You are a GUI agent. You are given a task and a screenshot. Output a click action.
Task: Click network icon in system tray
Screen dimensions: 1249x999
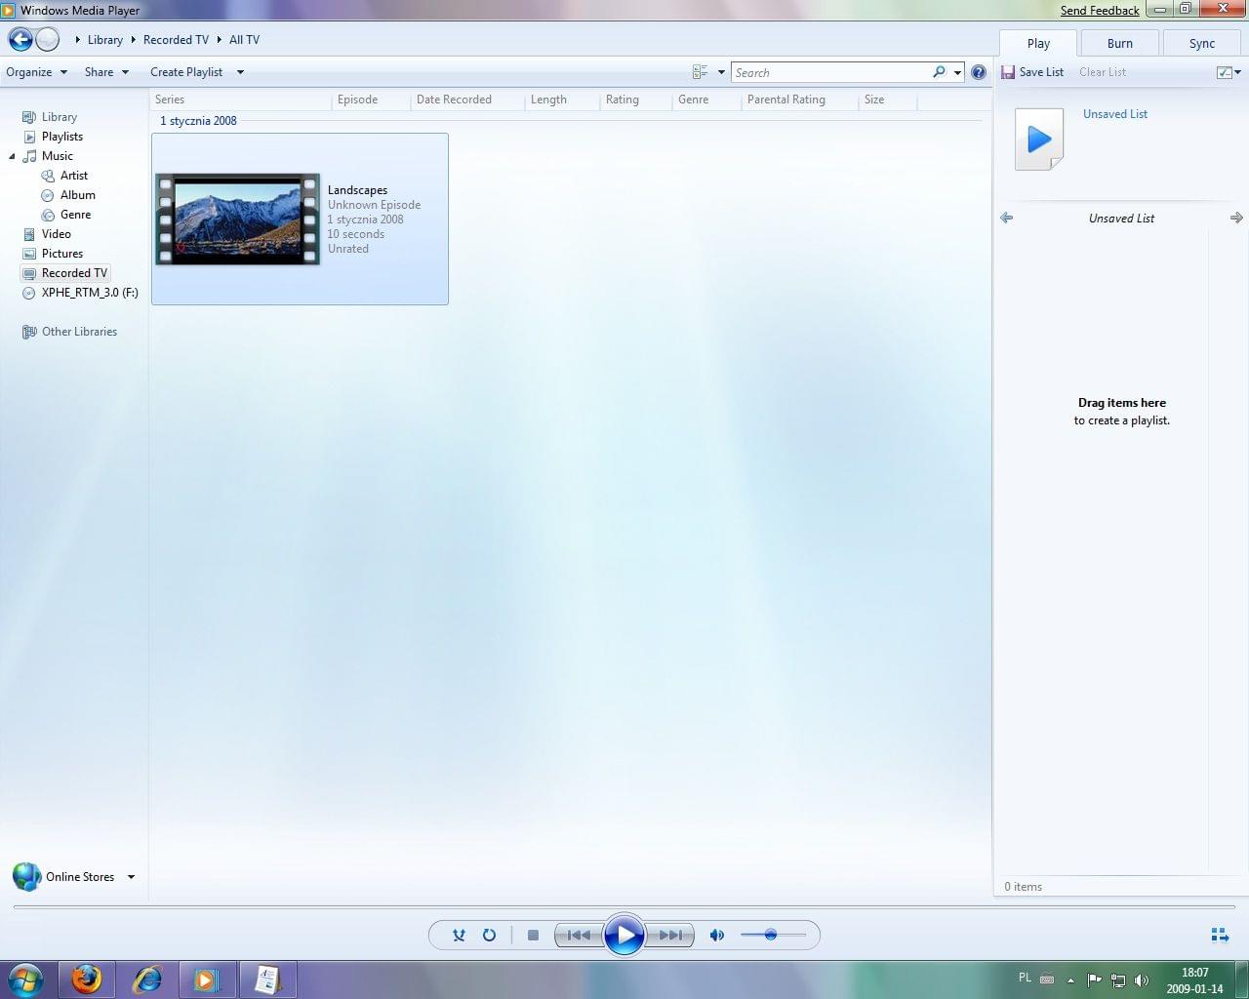point(1118,979)
